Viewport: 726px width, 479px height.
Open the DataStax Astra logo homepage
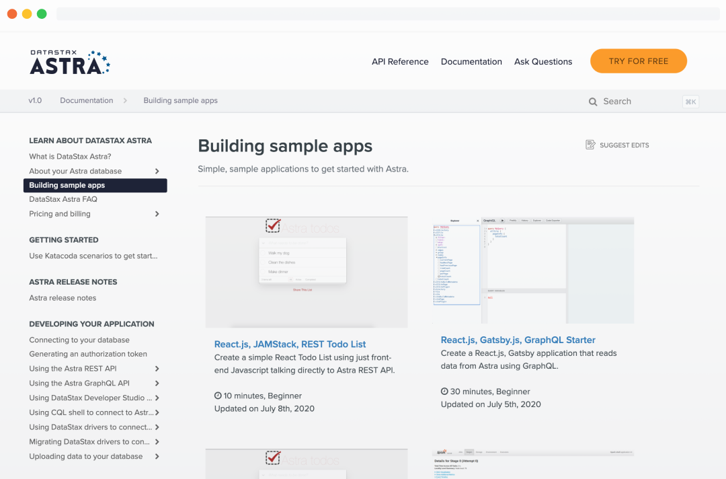tap(70, 62)
